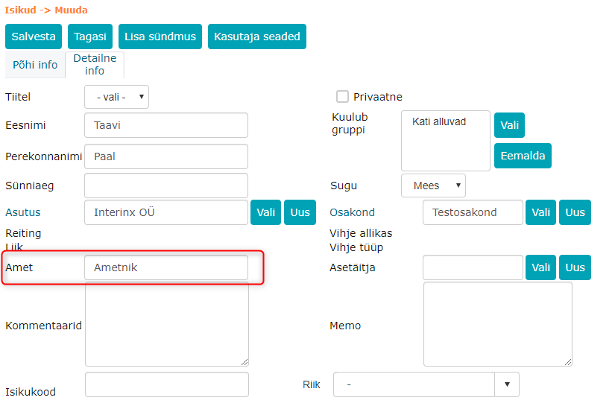The height and width of the screenshot is (412, 615).
Task: Open Kasutaja seaded
Action: (257, 37)
